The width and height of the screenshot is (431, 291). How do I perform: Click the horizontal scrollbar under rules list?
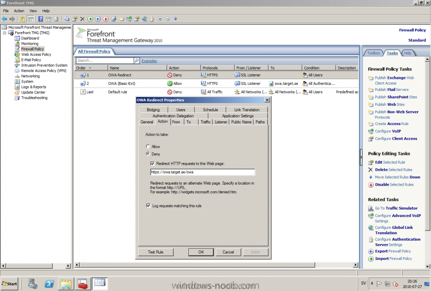coord(197,265)
